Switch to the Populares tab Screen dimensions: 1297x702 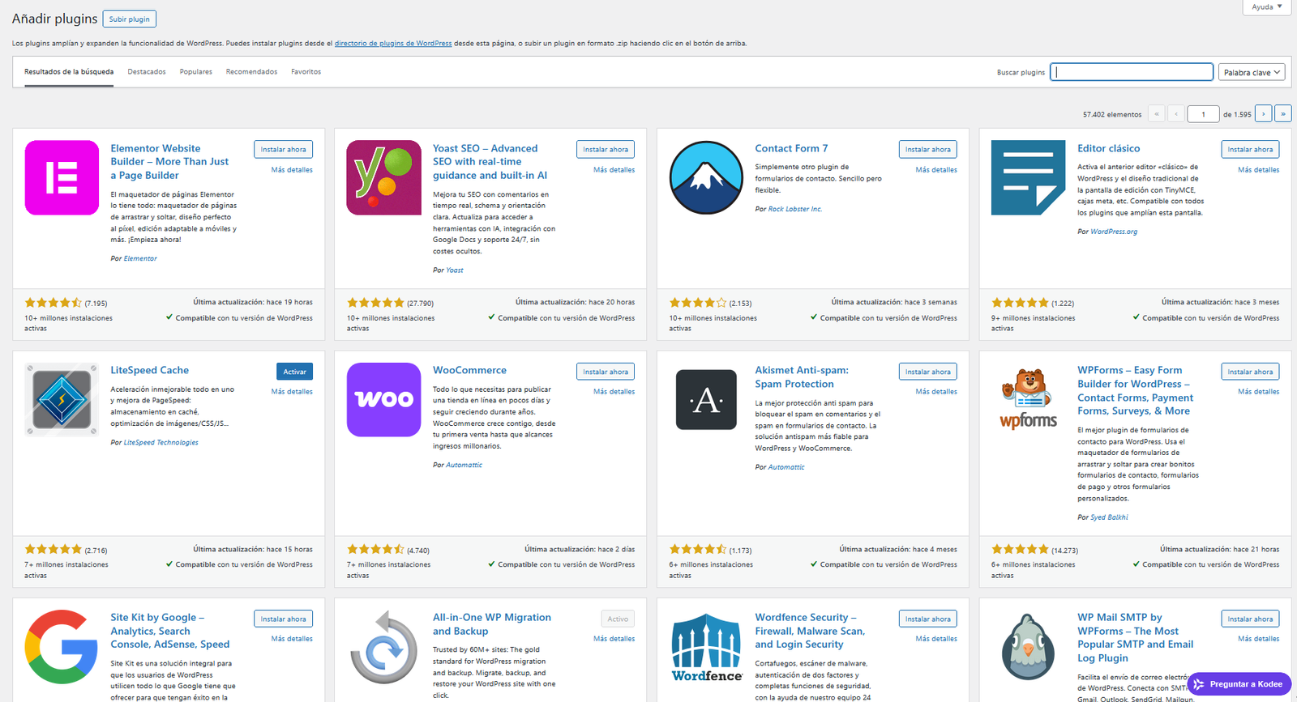point(195,72)
